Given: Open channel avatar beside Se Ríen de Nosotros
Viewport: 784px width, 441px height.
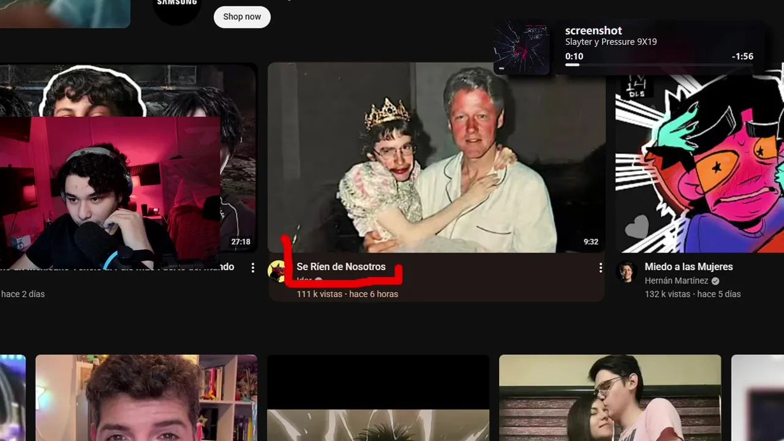Looking at the screenshot, I should click(x=277, y=271).
